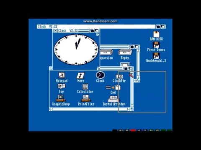Click the Clock window close gadget
Image resolution: width=201 pixels, height=150 pixels.
click(55, 30)
